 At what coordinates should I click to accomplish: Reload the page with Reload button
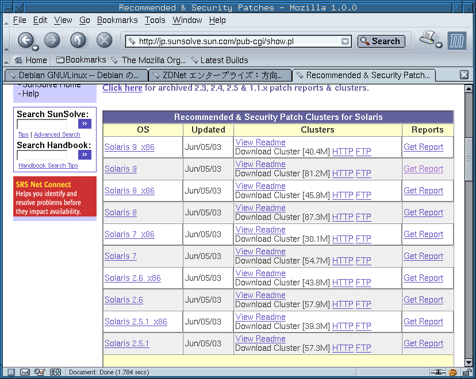pos(78,40)
